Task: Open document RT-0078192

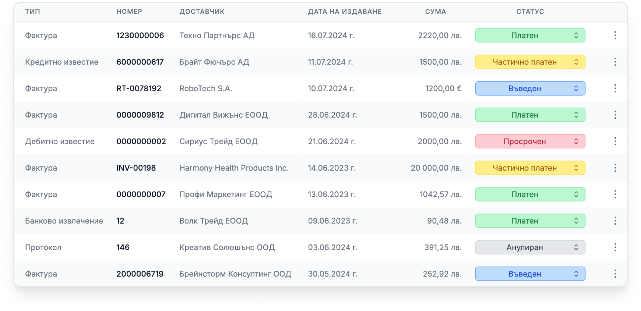Action: [x=139, y=88]
